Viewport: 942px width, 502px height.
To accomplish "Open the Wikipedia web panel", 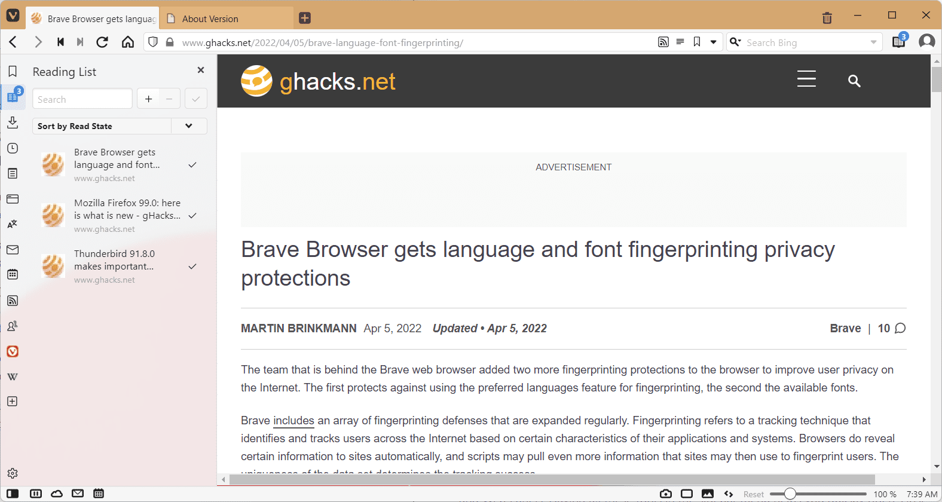I will [x=13, y=376].
